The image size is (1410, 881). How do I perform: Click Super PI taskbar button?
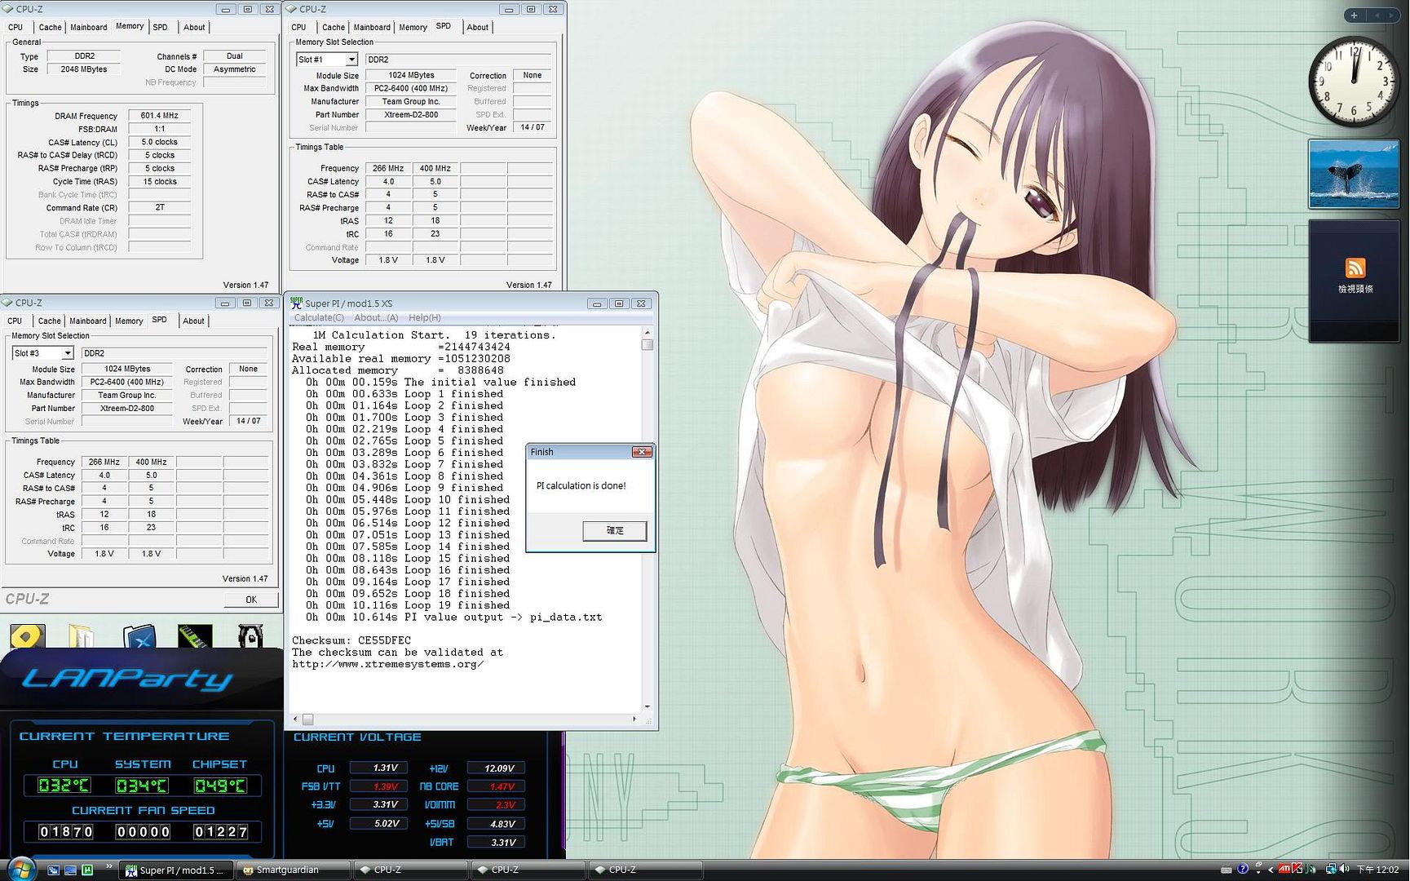click(176, 870)
